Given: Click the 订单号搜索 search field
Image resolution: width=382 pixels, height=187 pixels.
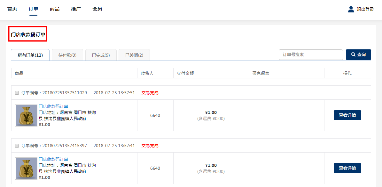Looking at the screenshot, I should 310,55.
